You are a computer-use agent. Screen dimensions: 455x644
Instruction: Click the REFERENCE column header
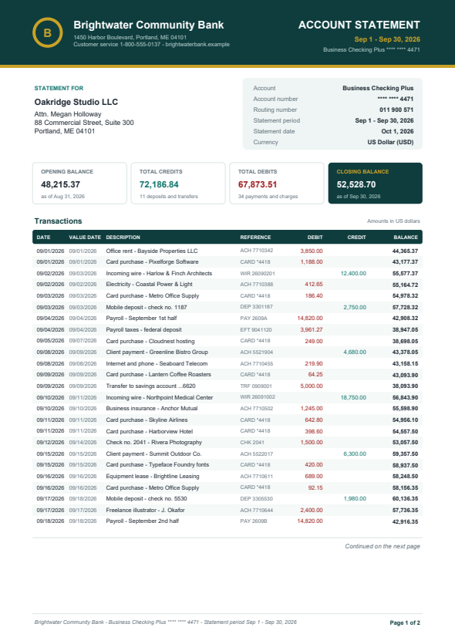click(x=255, y=238)
